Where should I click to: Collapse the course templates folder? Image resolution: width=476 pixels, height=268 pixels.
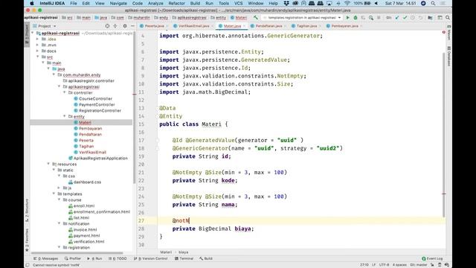tap(59, 200)
